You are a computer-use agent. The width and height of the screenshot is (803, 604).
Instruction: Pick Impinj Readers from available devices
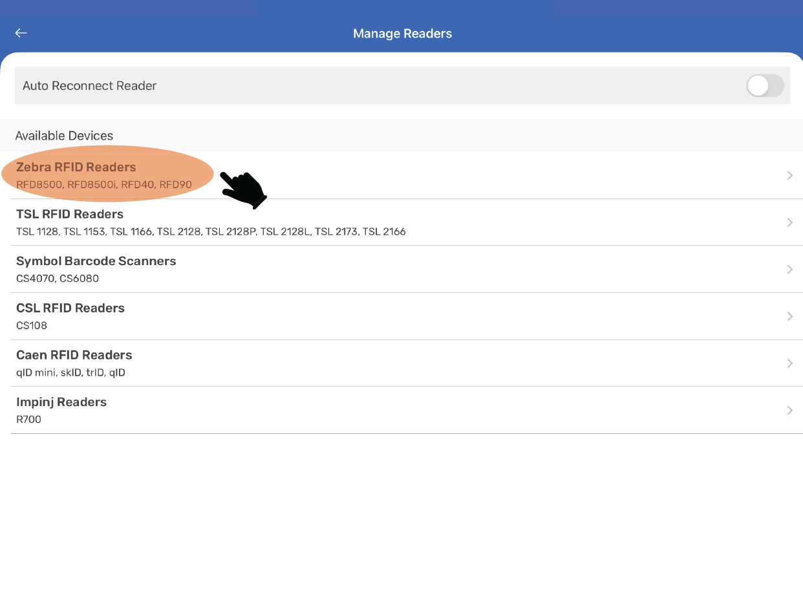pyautogui.click(x=61, y=402)
